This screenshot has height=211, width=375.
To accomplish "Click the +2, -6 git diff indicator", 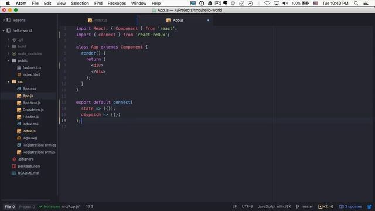I will 326,207.
